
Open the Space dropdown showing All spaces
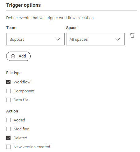[95, 39]
